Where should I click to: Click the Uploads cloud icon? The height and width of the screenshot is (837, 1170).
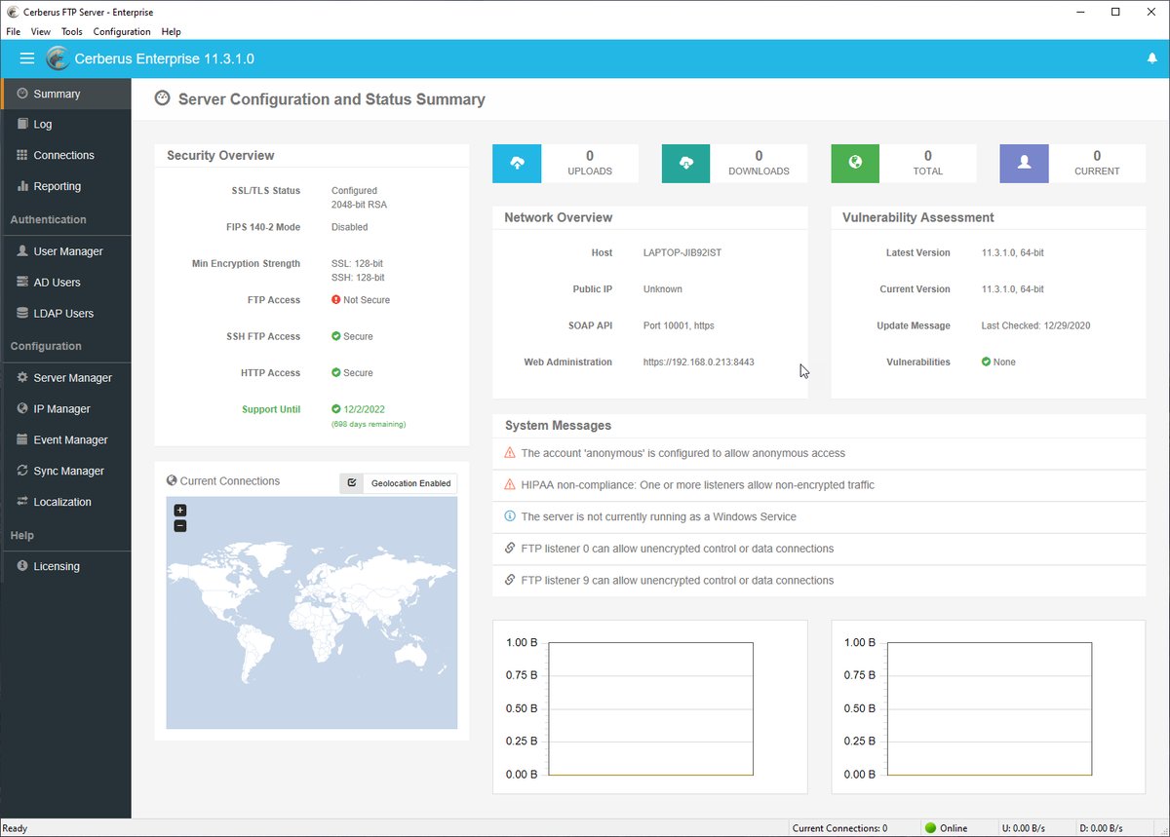coord(517,163)
